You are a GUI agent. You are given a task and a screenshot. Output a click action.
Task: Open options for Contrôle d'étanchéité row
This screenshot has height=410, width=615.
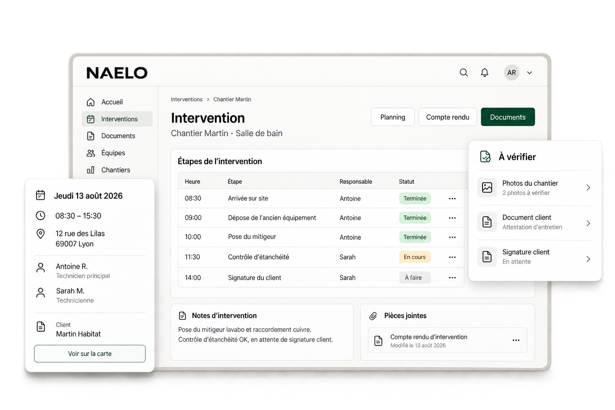click(452, 257)
